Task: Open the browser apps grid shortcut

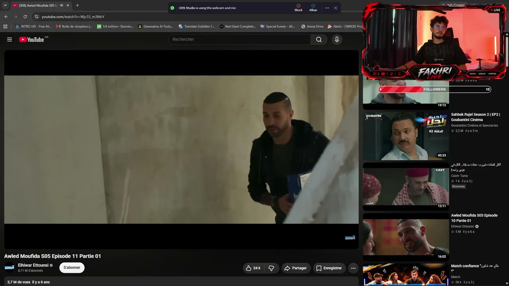Action: coord(5,27)
